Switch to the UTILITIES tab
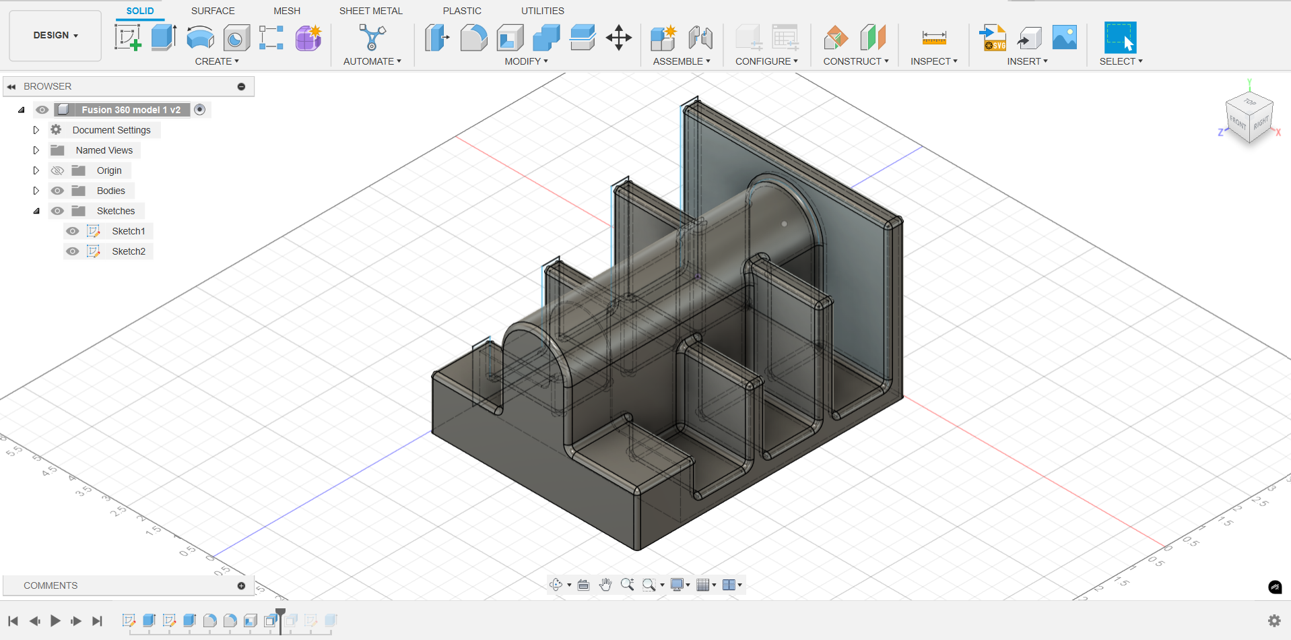The image size is (1291, 640). click(543, 11)
